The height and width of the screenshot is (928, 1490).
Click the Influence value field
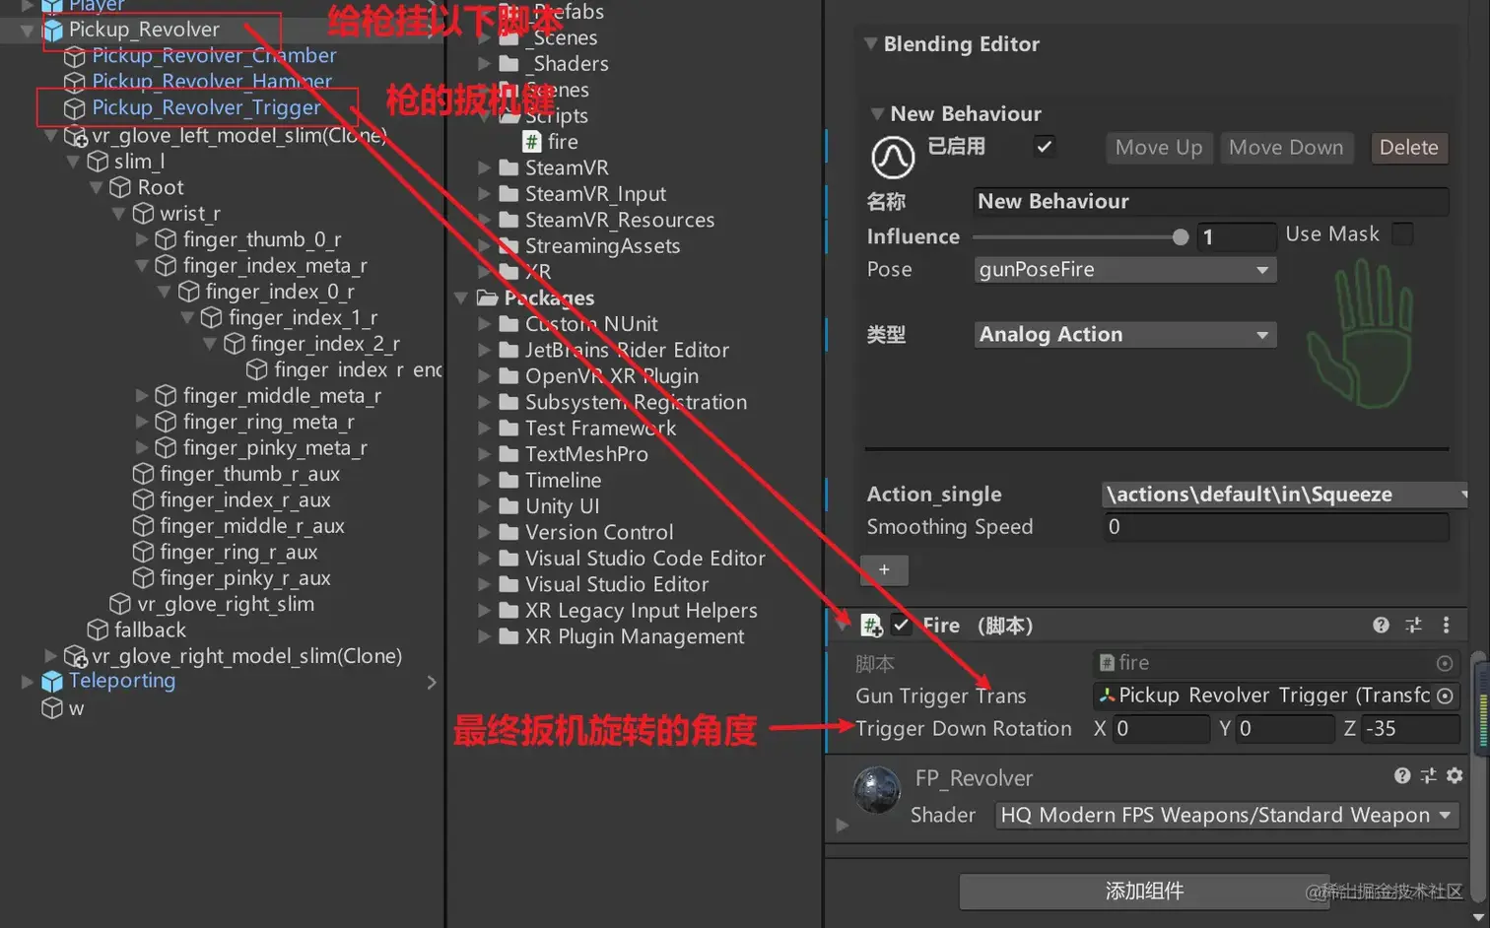pyautogui.click(x=1236, y=237)
